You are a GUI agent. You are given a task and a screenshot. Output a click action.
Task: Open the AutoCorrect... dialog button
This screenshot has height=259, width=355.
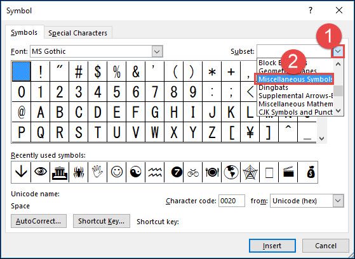pyautogui.click(x=39, y=221)
